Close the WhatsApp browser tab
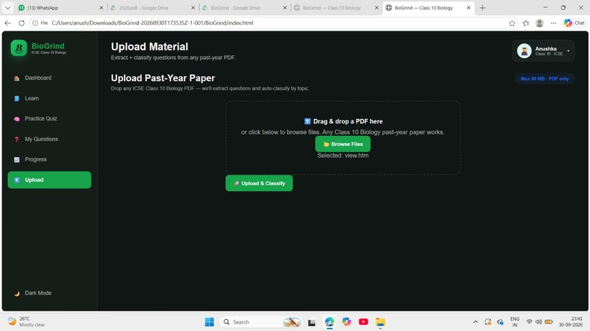The image size is (590, 331). click(x=101, y=7)
